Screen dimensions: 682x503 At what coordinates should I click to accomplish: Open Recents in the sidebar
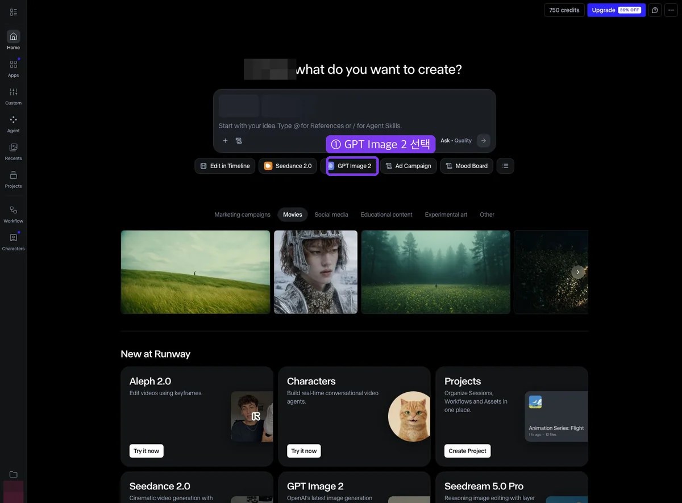13,151
